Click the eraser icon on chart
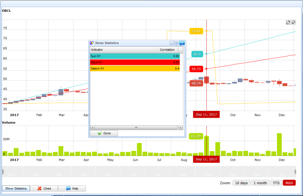 point(293,22)
